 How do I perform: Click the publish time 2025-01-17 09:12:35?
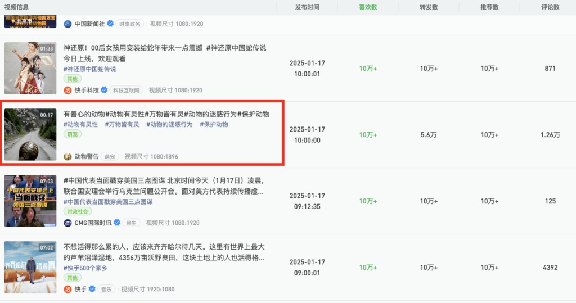307,201
